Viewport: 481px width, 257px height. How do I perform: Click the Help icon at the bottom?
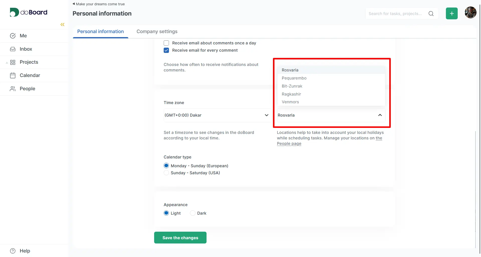click(13, 251)
